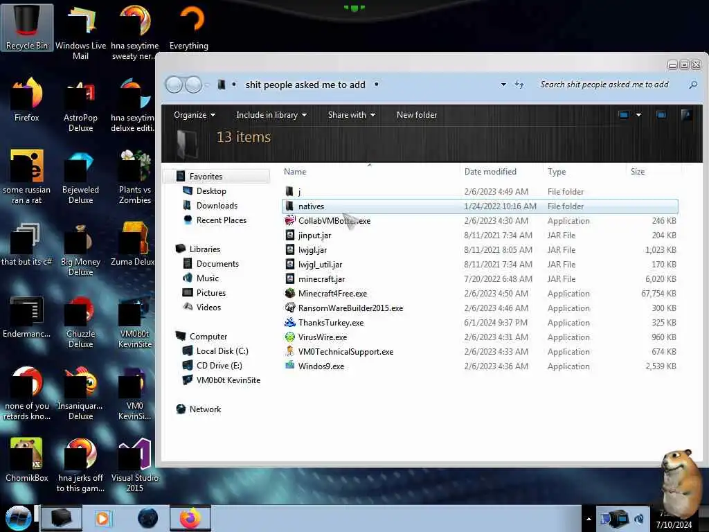709x532 pixels.
Task: Select Libraries in navigation pane
Action: coord(205,249)
